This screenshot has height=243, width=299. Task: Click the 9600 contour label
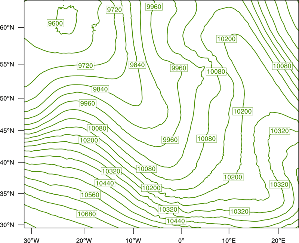coord(55,23)
